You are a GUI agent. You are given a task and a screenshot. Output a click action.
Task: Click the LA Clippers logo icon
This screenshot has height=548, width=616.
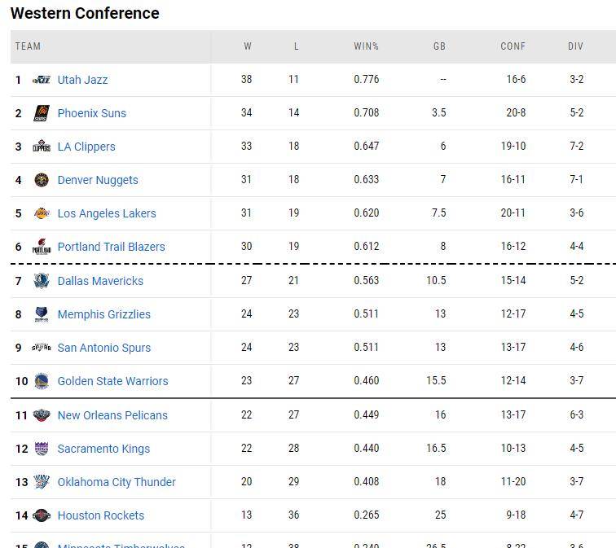[42, 147]
